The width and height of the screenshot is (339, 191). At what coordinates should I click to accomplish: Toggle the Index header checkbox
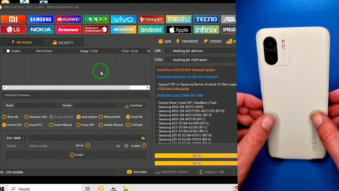click(8, 51)
